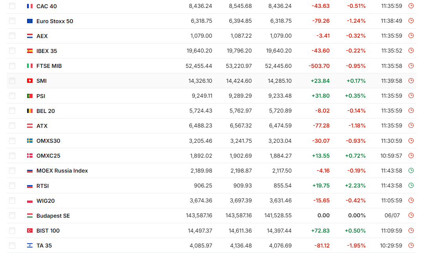Select the IBEX 35 row checkbox
The height and width of the screenshot is (253, 425).
tap(12, 51)
